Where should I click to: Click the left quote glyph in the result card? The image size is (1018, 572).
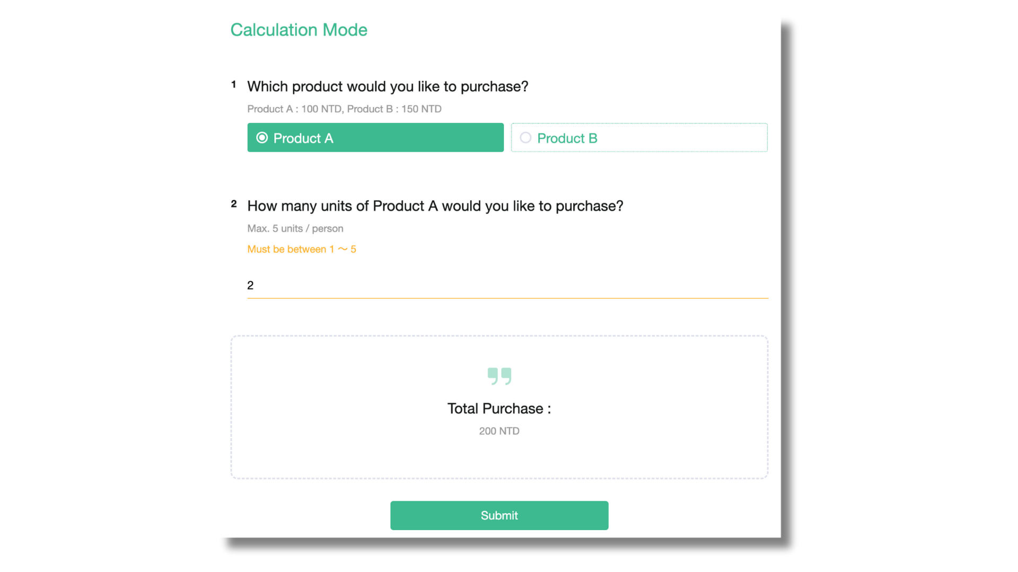click(493, 376)
